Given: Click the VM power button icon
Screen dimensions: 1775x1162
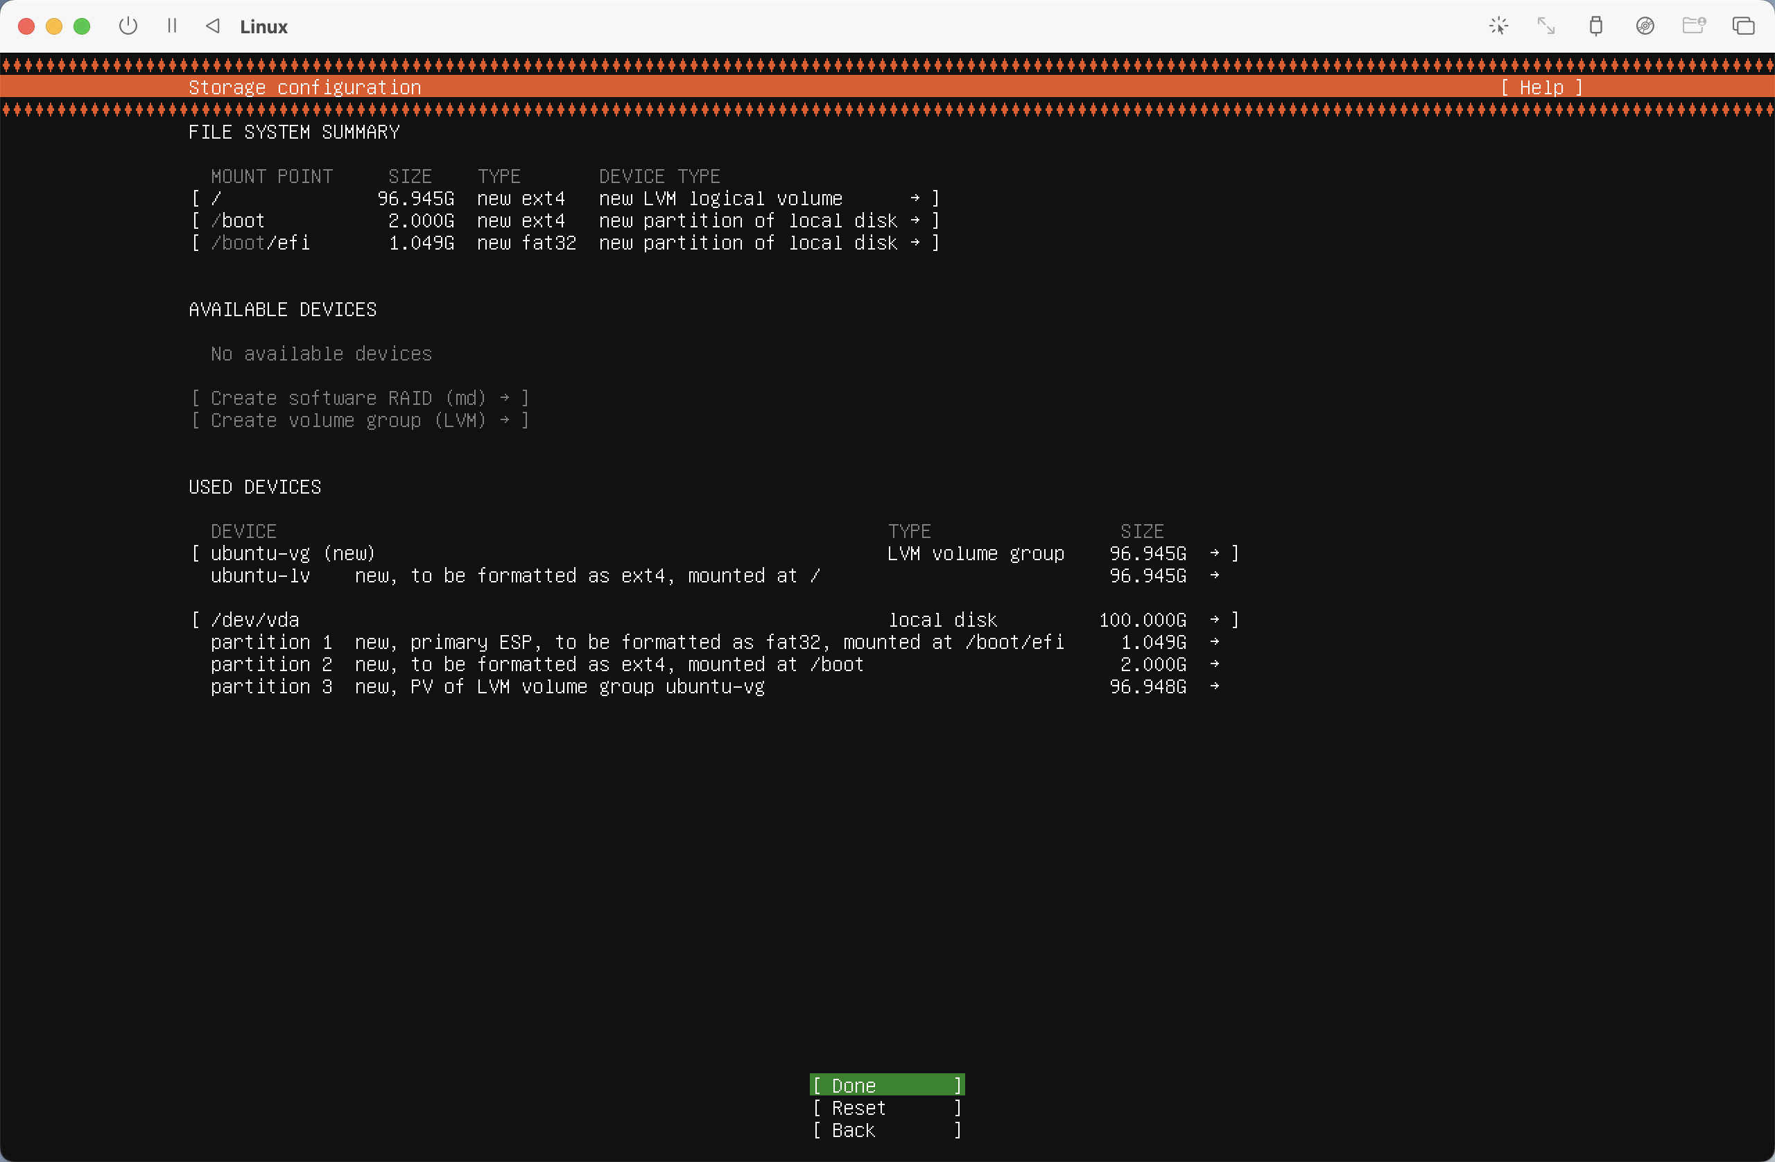Looking at the screenshot, I should [x=128, y=26].
